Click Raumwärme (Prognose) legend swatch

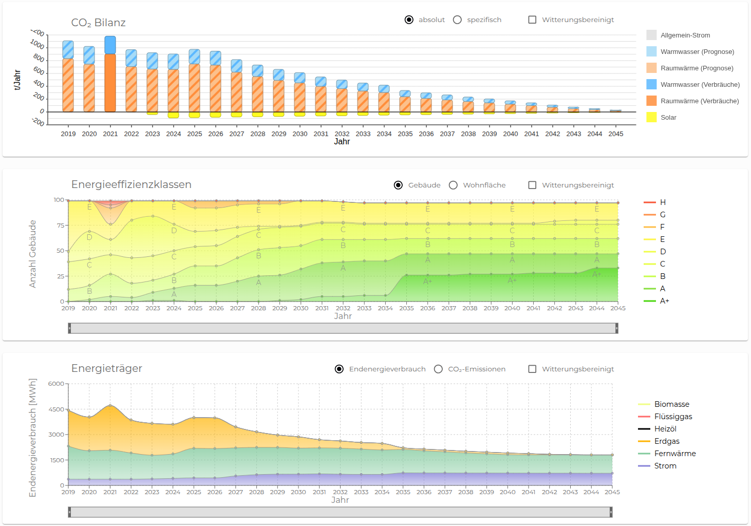tap(651, 68)
